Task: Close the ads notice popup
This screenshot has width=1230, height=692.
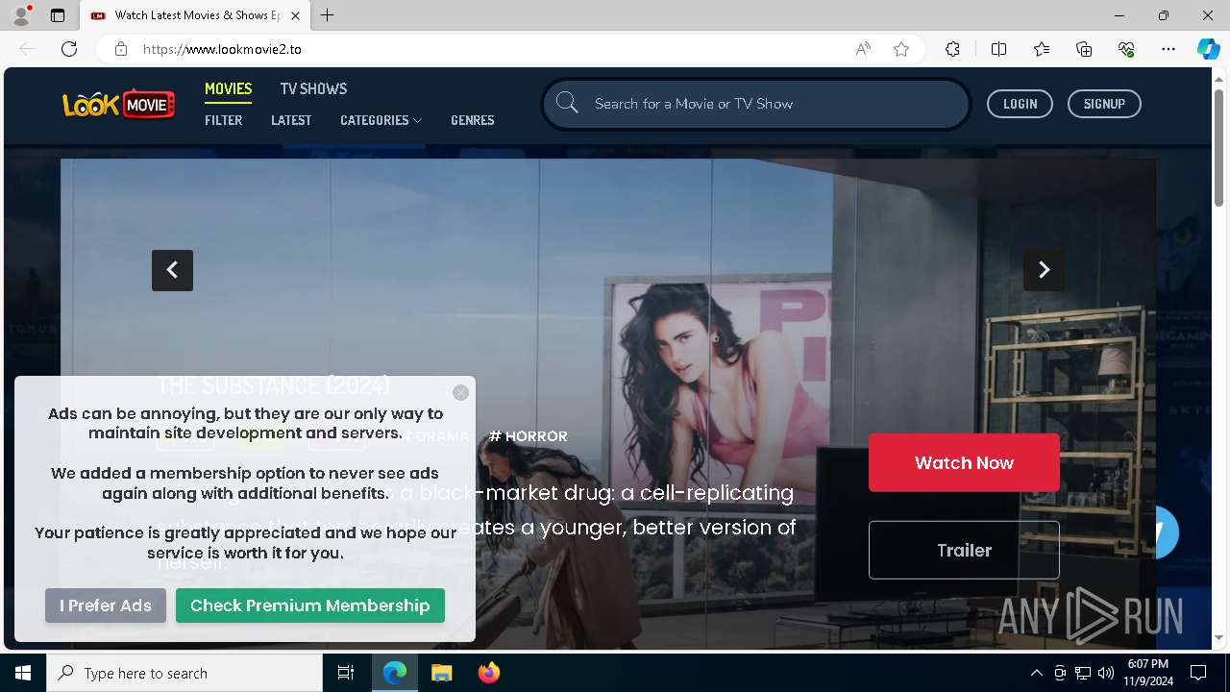Action: pyautogui.click(x=460, y=392)
